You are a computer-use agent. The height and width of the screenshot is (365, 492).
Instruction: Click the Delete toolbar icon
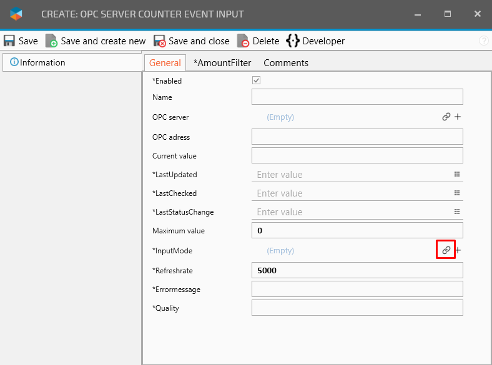click(244, 41)
